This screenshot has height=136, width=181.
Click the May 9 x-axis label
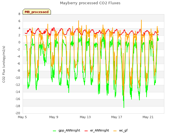click(x=54, y=117)
